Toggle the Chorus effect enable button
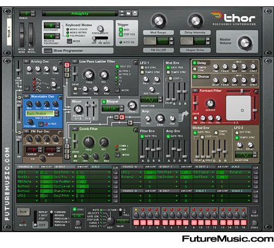This screenshot has width=274, height=248. click(x=194, y=76)
